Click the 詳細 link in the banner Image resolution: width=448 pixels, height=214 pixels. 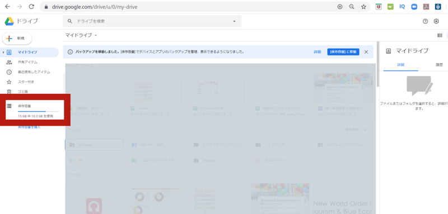(x=317, y=52)
